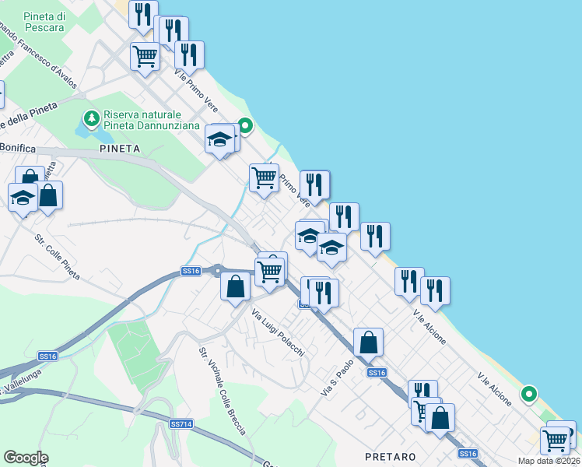This screenshot has height=467, width=582.
Task: Click the restaurant marker above the Pretaro bag
Action: (422, 392)
